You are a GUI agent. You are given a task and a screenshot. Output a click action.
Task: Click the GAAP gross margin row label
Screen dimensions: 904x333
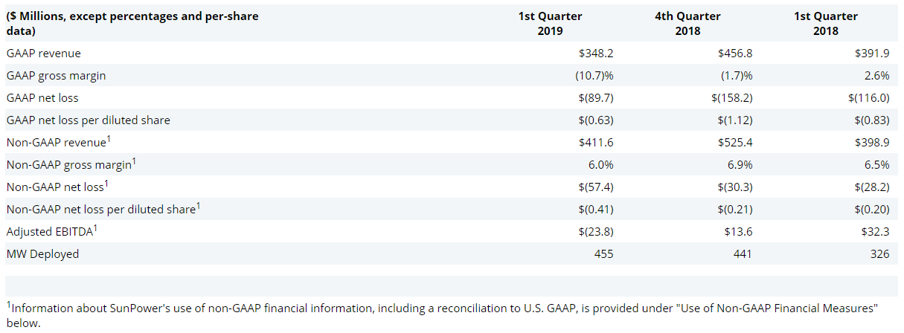pyautogui.click(x=56, y=76)
